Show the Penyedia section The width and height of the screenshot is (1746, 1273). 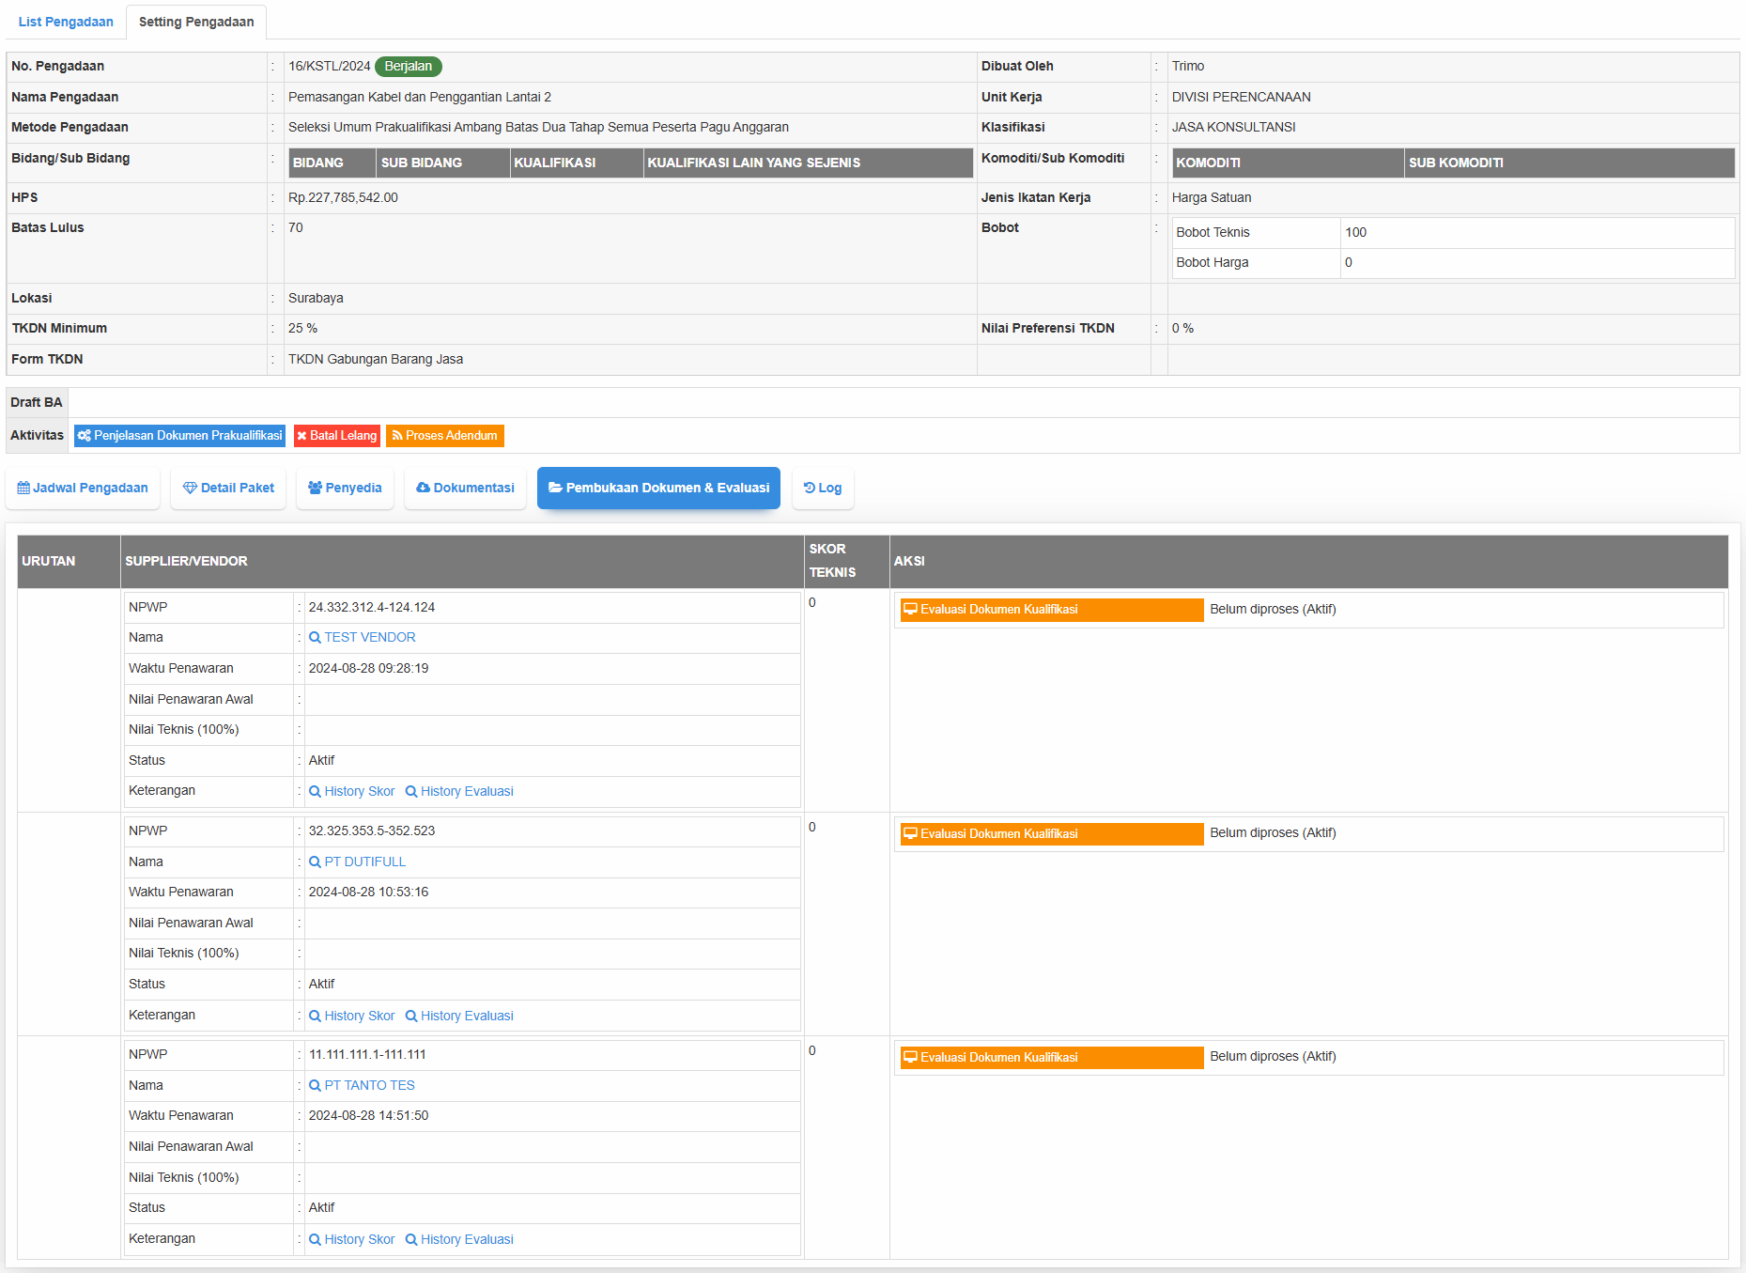(x=345, y=489)
